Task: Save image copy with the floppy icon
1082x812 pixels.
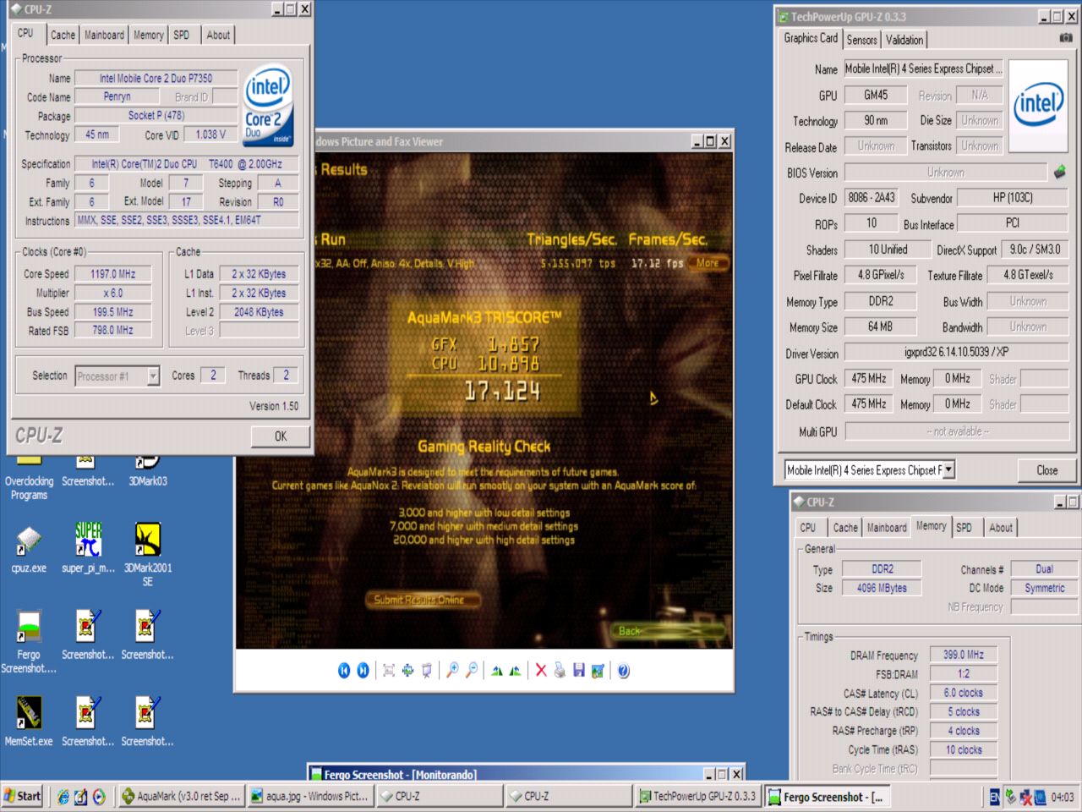Action: click(x=579, y=671)
